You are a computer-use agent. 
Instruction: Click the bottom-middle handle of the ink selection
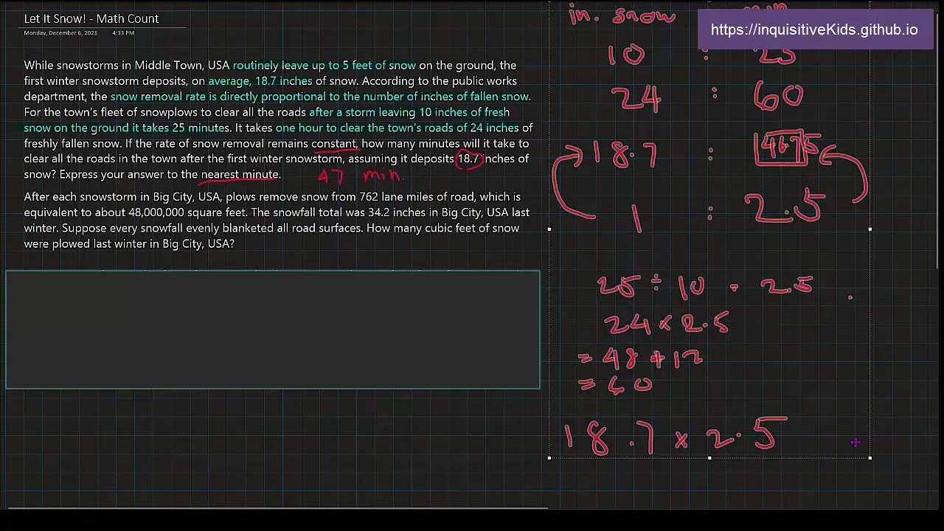click(x=709, y=458)
